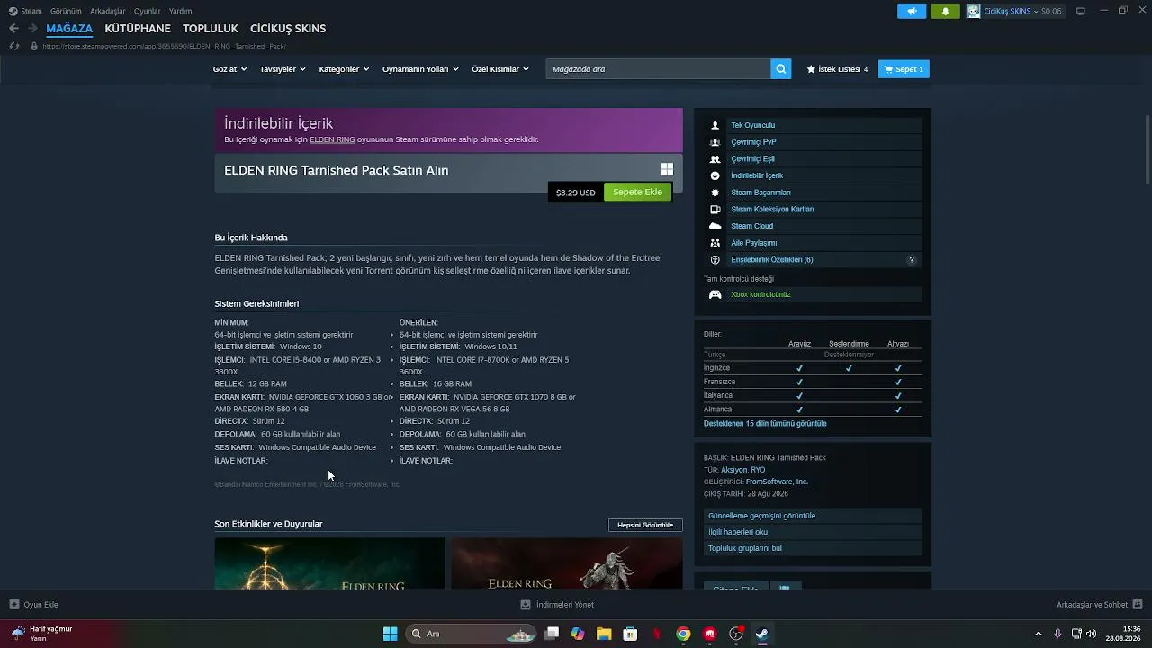
Task: Click the Erişilebilirlik accessibility icon
Action: point(715,260)
